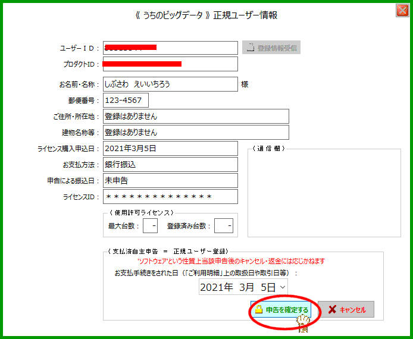Viewport: 413px width, 339px height.
Task: Click the お支払手続きをされた日 label text
Action: [x=206, y=273]
